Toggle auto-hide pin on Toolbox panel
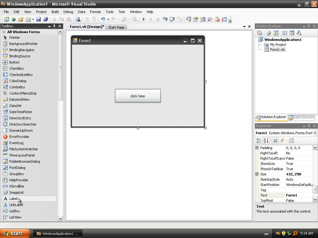318x238 pixels. pyautogui.click(x=54, y=26)
